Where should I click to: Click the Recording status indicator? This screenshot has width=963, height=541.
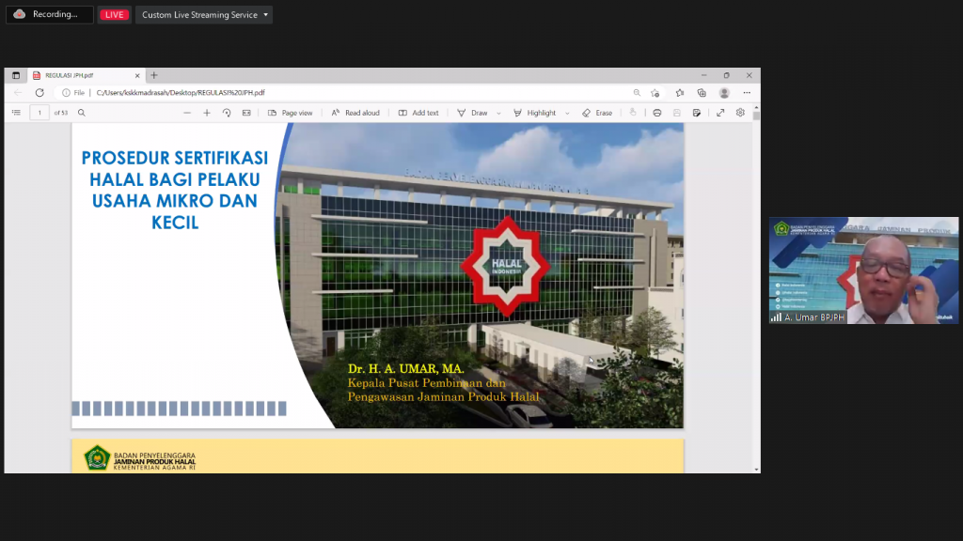(49, 14)
